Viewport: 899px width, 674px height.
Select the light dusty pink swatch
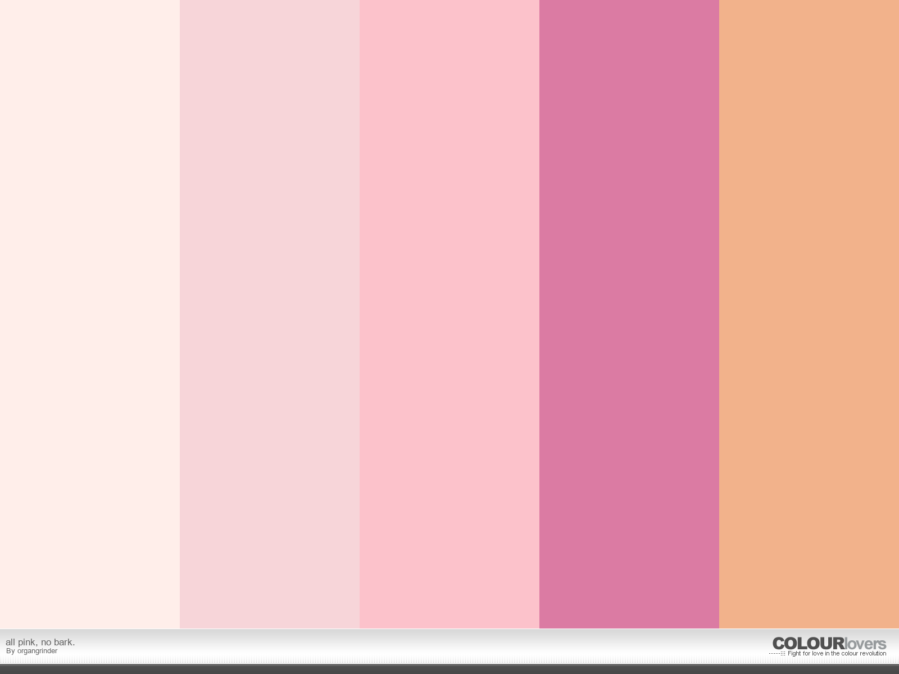pos(270,315)
